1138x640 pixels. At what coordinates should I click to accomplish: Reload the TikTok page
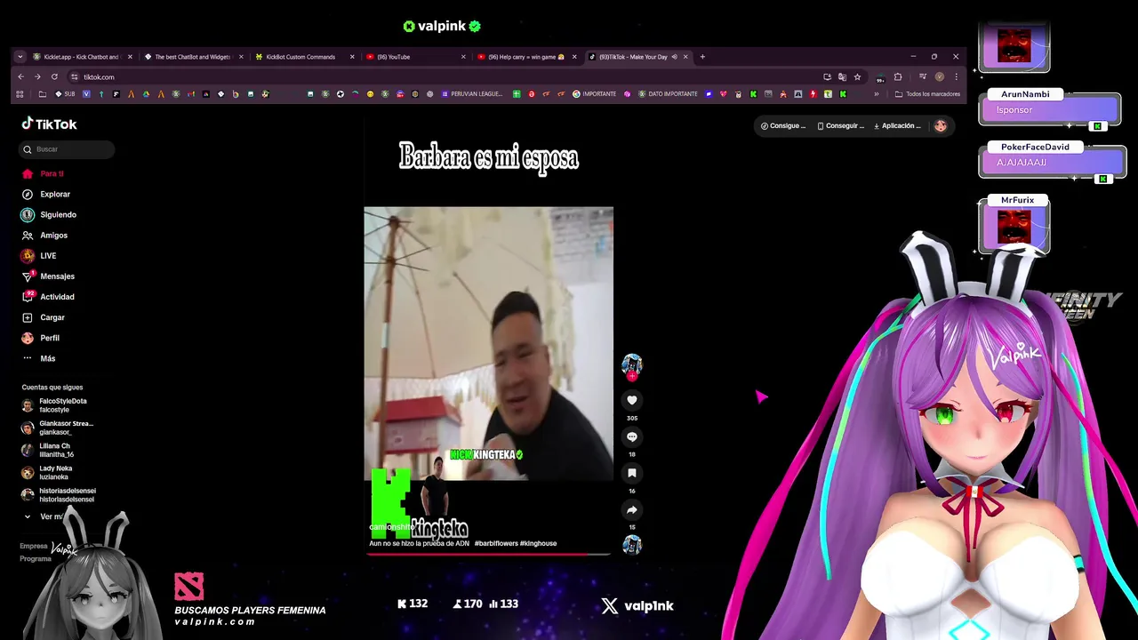[x=54, y=76]
